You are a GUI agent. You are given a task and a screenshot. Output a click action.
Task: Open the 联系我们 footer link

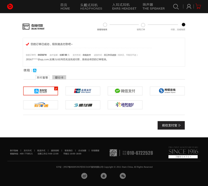click(x=69, y=150)
